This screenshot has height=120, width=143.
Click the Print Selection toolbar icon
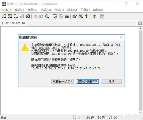61,17
